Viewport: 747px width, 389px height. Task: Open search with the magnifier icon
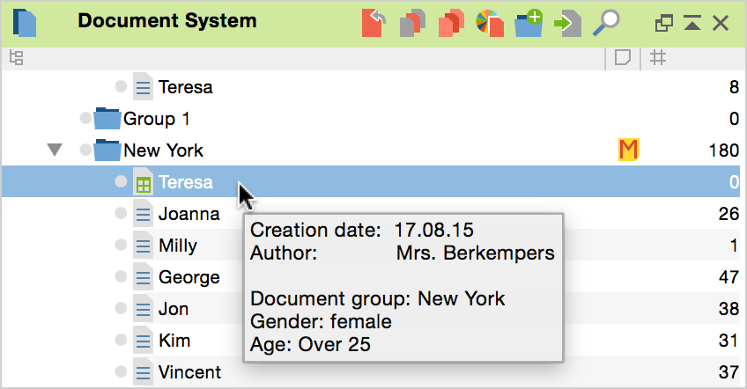pos(605,23)
